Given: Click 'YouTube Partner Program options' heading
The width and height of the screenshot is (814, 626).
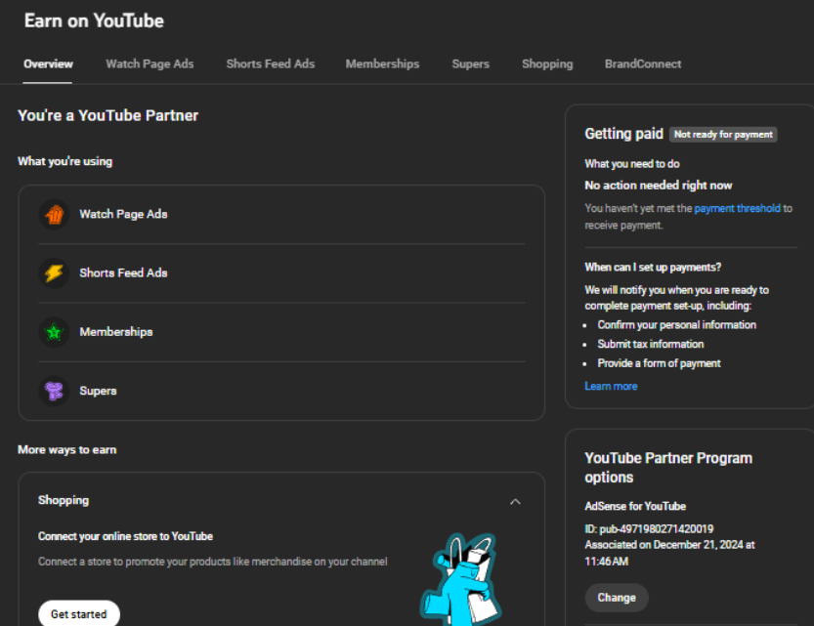Looking at the screenshot, I should point(668,468).
